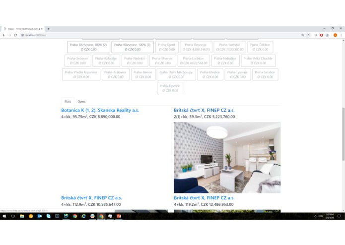Select the Praha-Královice district button
The image size is (345, 245).
click(x=116, y=74)
